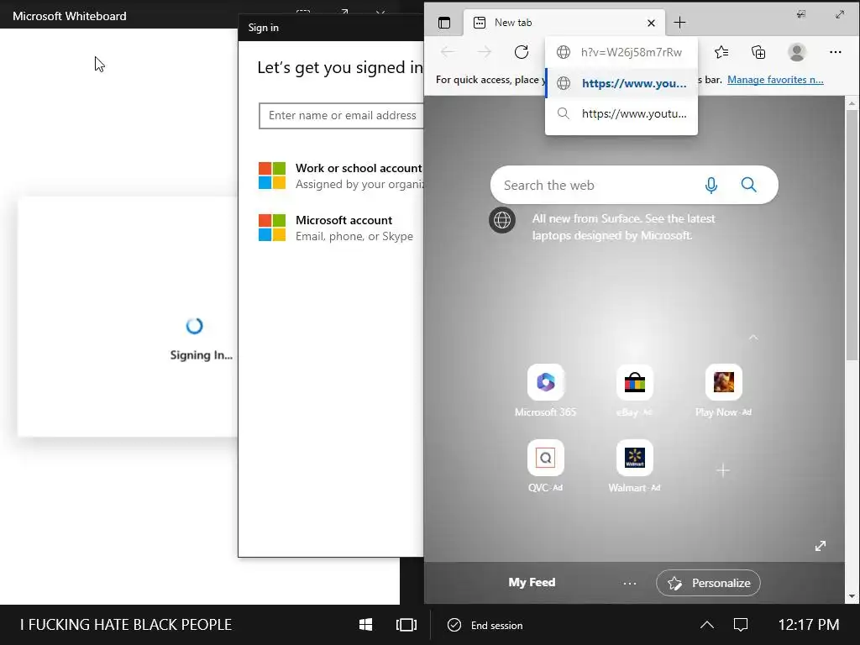Expand the background with diagonal arrows icon
This screenshot has height=645, width=860.
point(821,546)
